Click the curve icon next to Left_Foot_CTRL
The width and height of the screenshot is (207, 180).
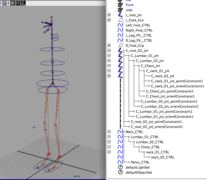(x=120, y=25)
